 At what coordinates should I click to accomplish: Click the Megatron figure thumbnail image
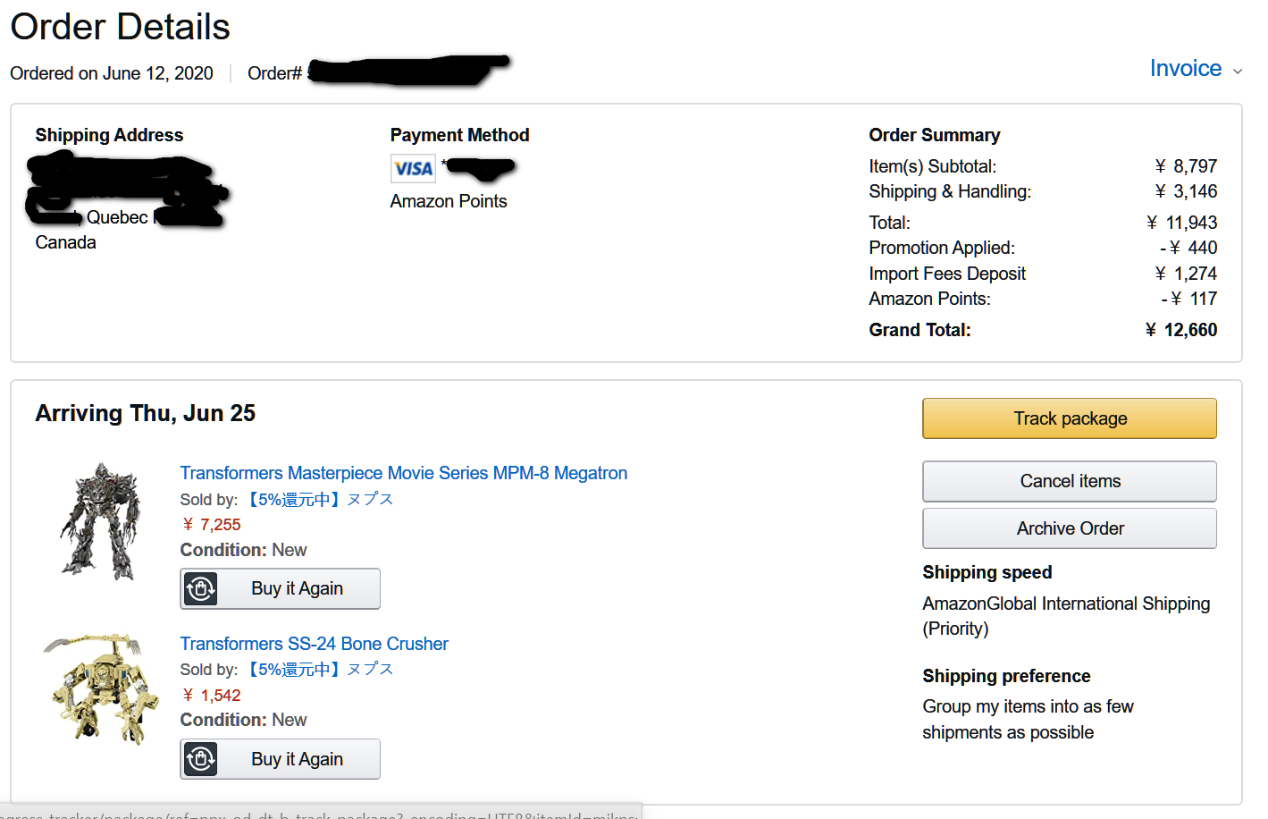coord(101,521)
